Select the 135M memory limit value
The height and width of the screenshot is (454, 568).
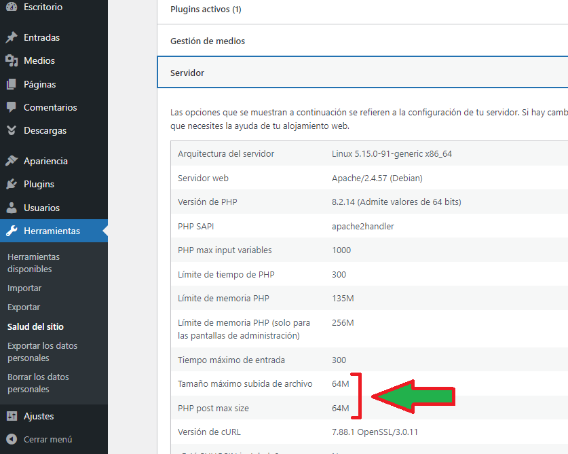[343, 298]
